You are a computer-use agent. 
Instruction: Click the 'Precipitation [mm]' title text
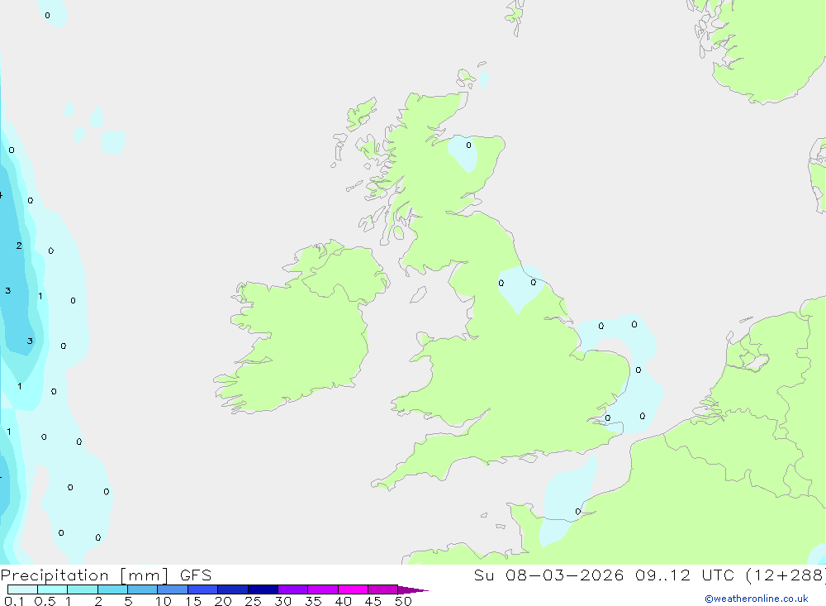(x=84, y=575)
